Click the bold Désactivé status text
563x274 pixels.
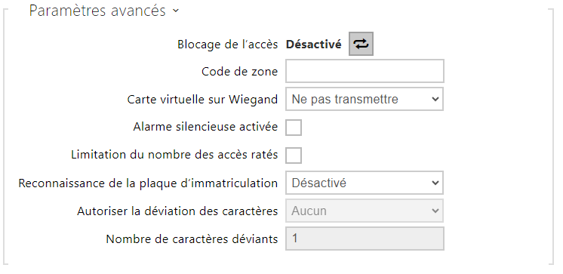[313, 45]
